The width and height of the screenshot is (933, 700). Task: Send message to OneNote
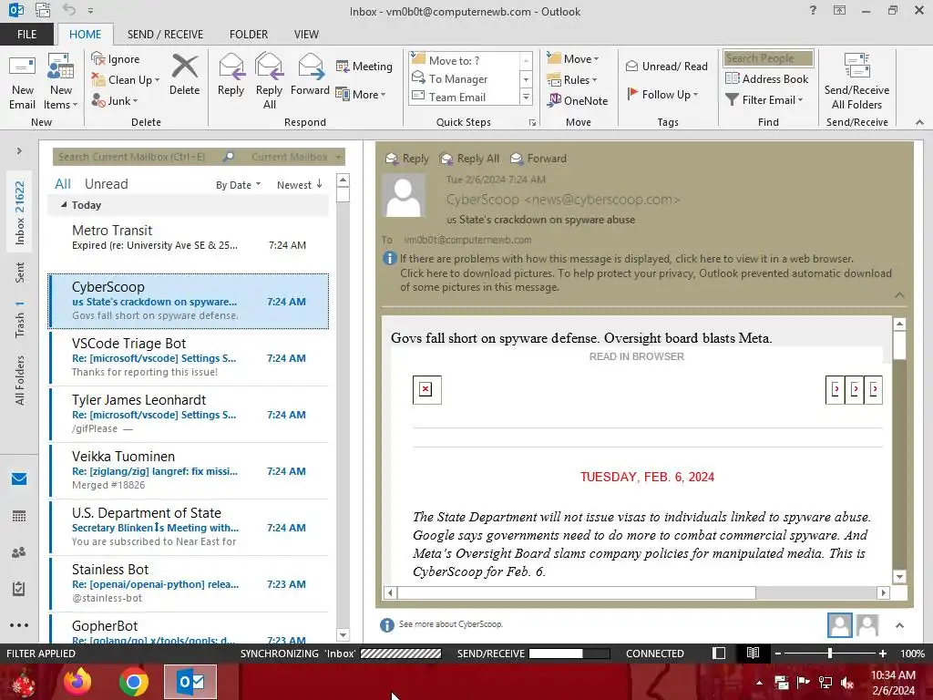[x=577, y=100]
